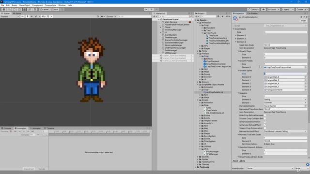Toggle Disable Crop Colliders checkbox
Viewport: 310px width, 174px height.
point(265,118)
